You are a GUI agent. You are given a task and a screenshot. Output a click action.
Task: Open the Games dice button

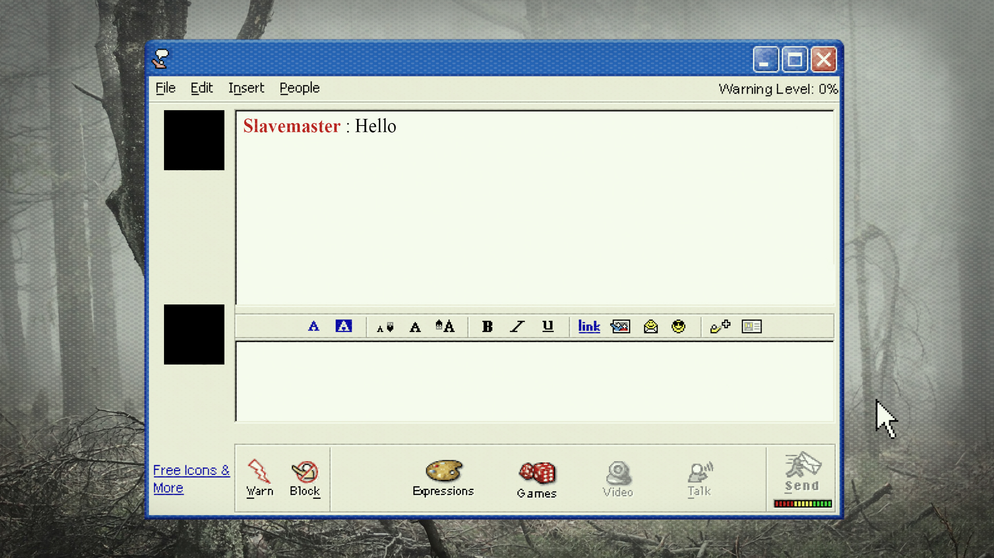tap(537, 480)
